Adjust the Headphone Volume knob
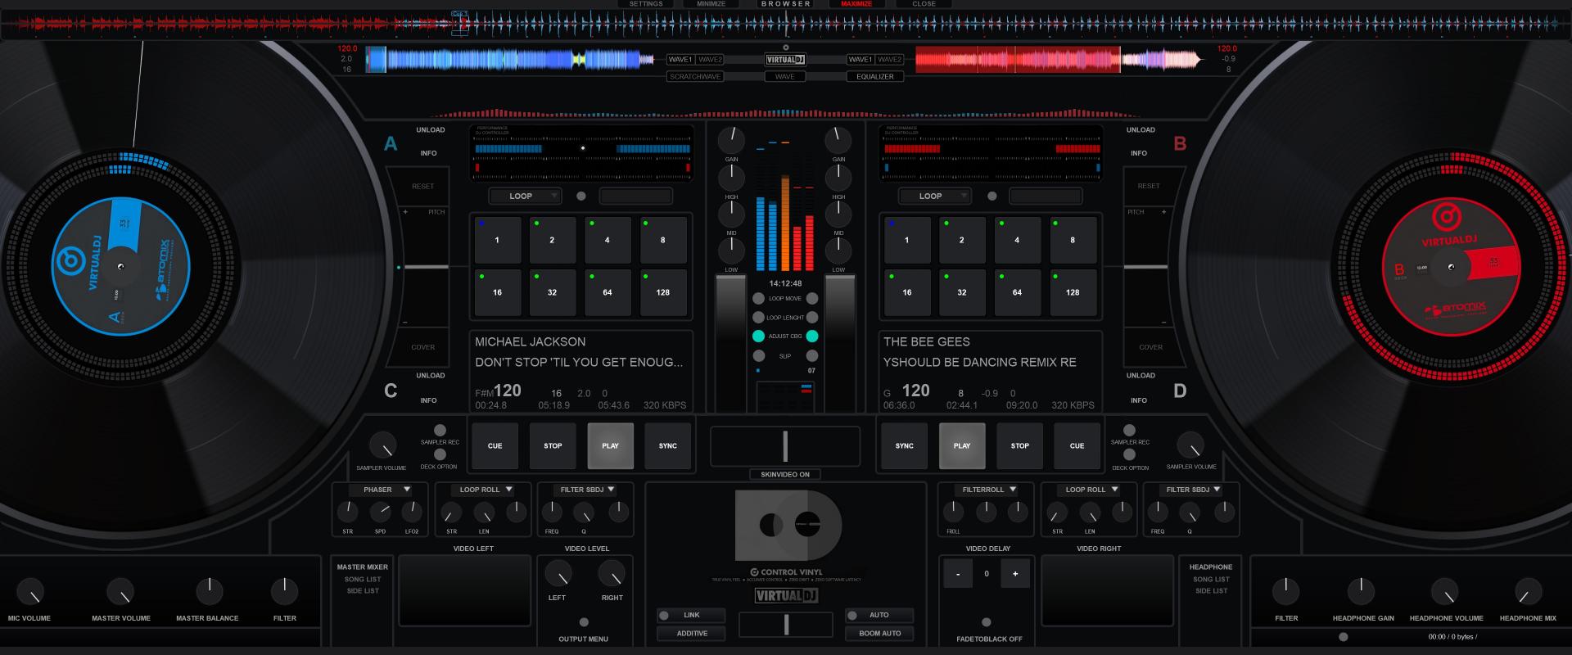 point(1445,591)
